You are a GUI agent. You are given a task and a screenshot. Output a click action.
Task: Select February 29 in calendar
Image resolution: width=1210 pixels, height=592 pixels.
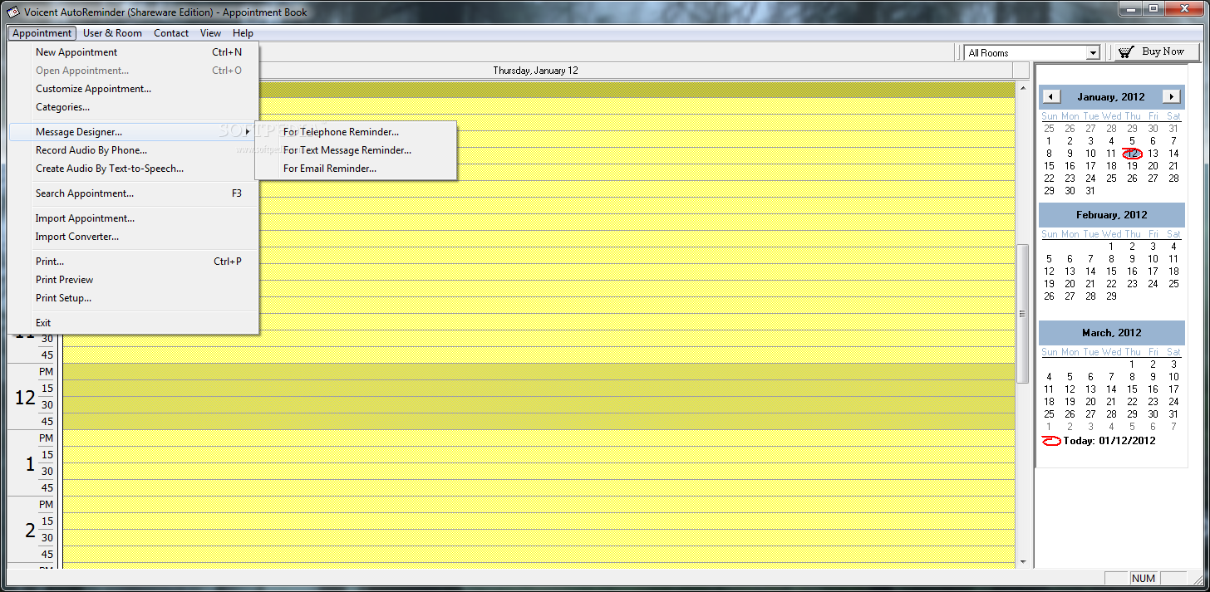(x=1111, y=296)
